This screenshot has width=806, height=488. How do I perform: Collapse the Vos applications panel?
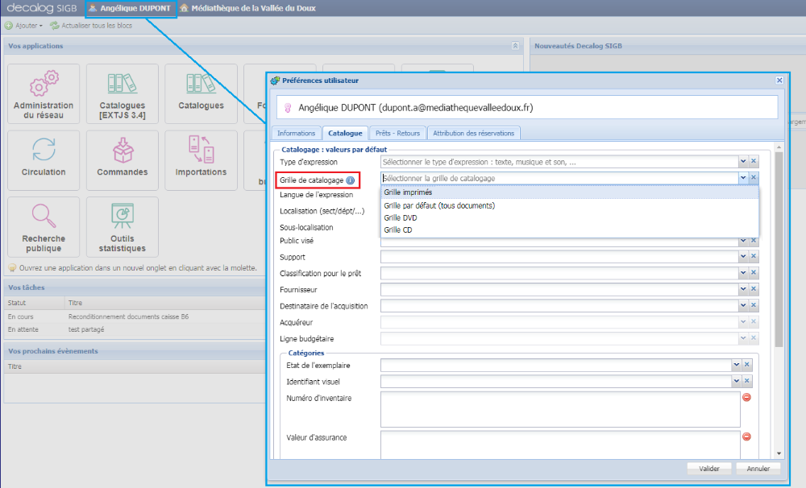(x=516, y=46)
